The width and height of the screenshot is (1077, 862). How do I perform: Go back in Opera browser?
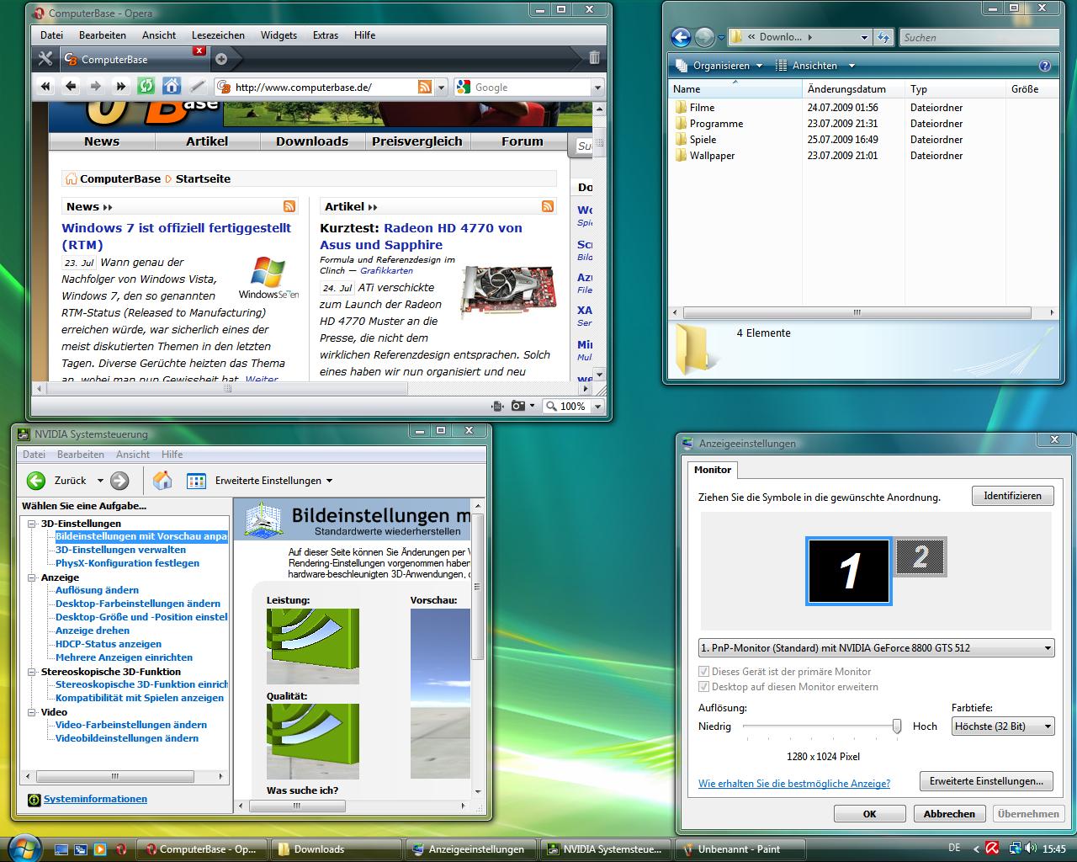[x=71, y=87]
